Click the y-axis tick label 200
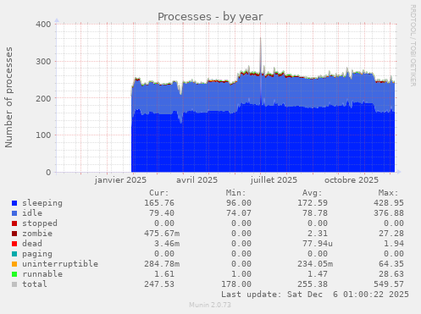The height and width of the screenshot is (314, 421). pyautogui.click(x=43, y=98)
